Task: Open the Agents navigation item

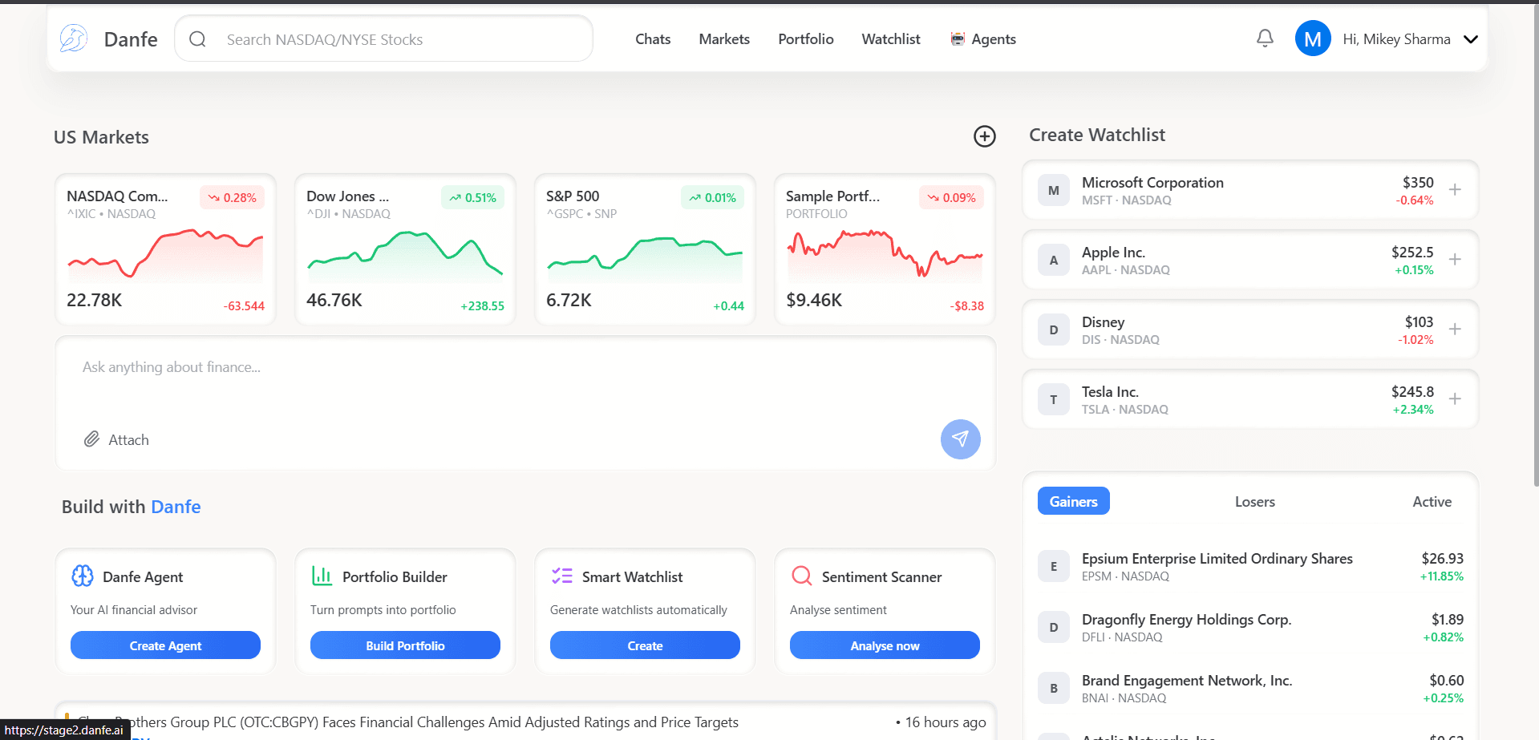Action: (x=993, y=38)
